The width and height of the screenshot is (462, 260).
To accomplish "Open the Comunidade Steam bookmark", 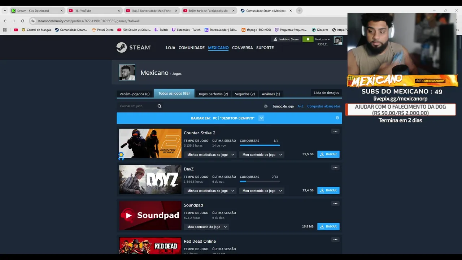I will [x=71, y=30].
